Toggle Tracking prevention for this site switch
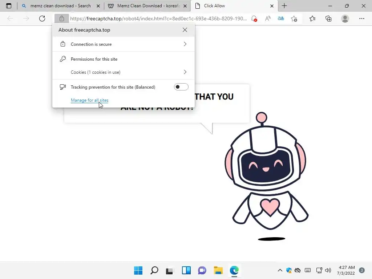 point(181,87)
